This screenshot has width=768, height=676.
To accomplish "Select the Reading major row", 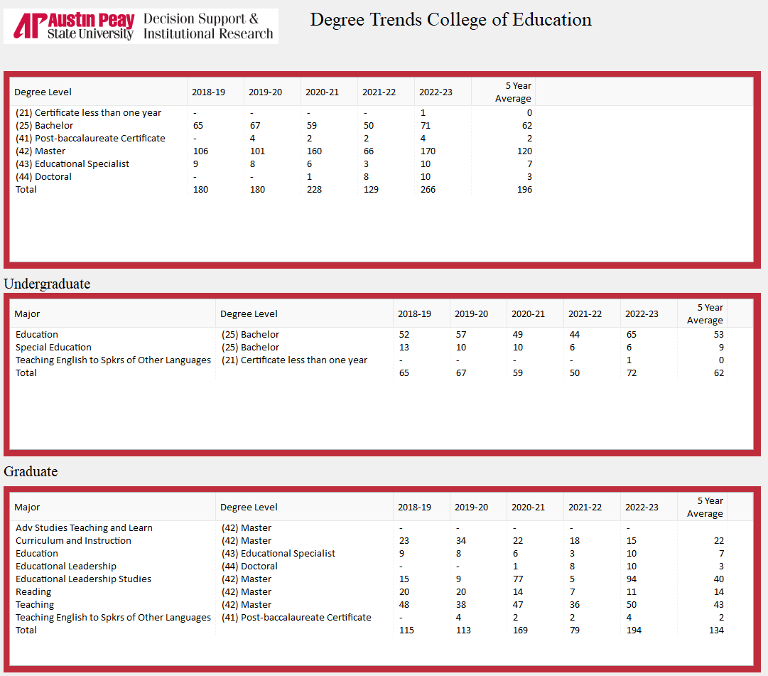I will (x=33, y=592).
